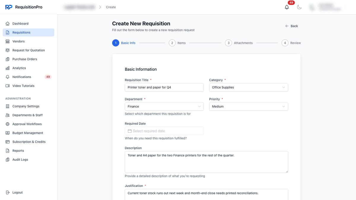Click the Requisition Title input field
This screenshot has width=356, height=200.
pyautogui.click(x=164, y=87)
